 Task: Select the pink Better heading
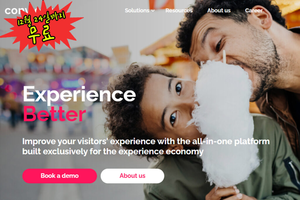point(54,114)
